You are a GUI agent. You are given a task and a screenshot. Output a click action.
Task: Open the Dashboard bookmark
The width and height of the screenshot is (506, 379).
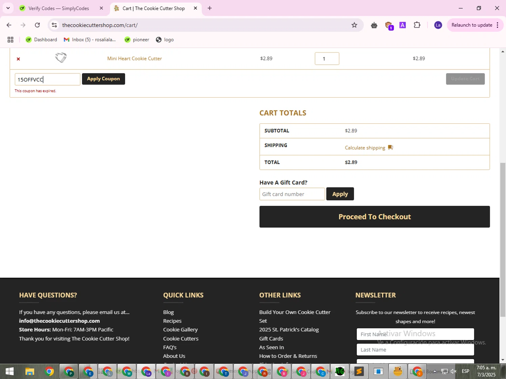[41, 40]
